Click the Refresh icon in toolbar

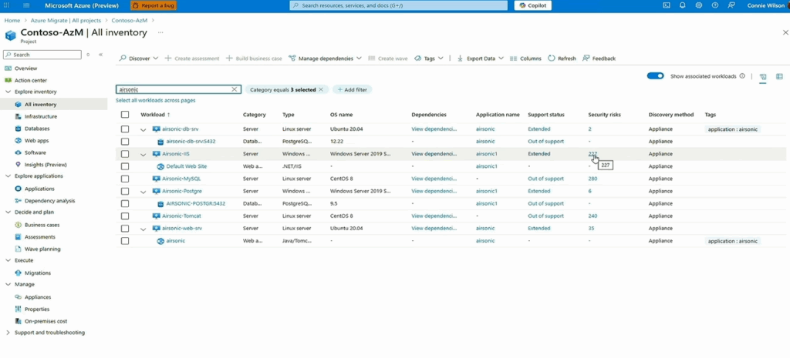pos(552,59)
